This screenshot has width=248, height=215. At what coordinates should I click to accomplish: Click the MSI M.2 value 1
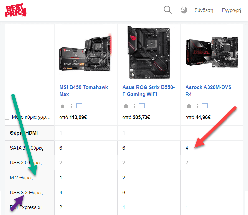[x=61, y=178]
